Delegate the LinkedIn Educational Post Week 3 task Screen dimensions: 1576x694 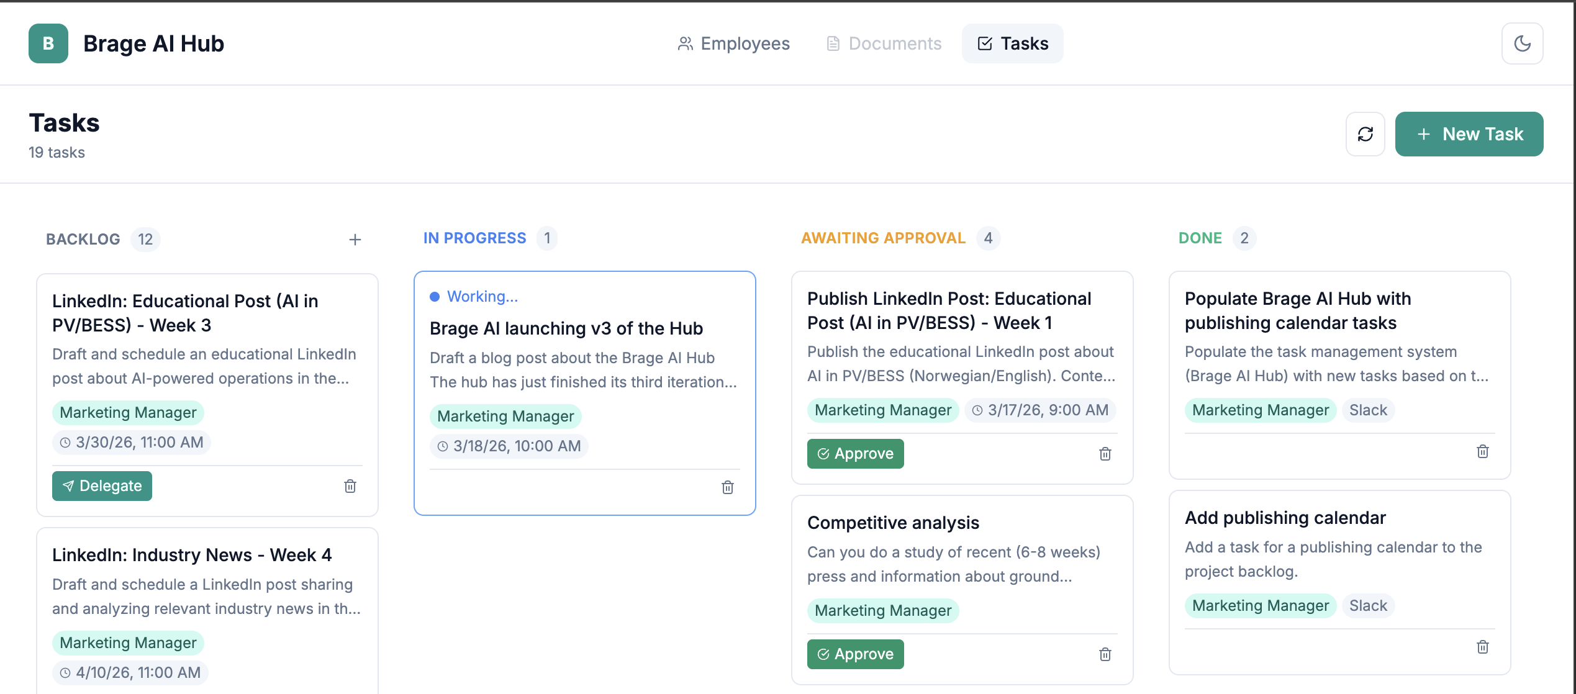[x=102, y=486]
